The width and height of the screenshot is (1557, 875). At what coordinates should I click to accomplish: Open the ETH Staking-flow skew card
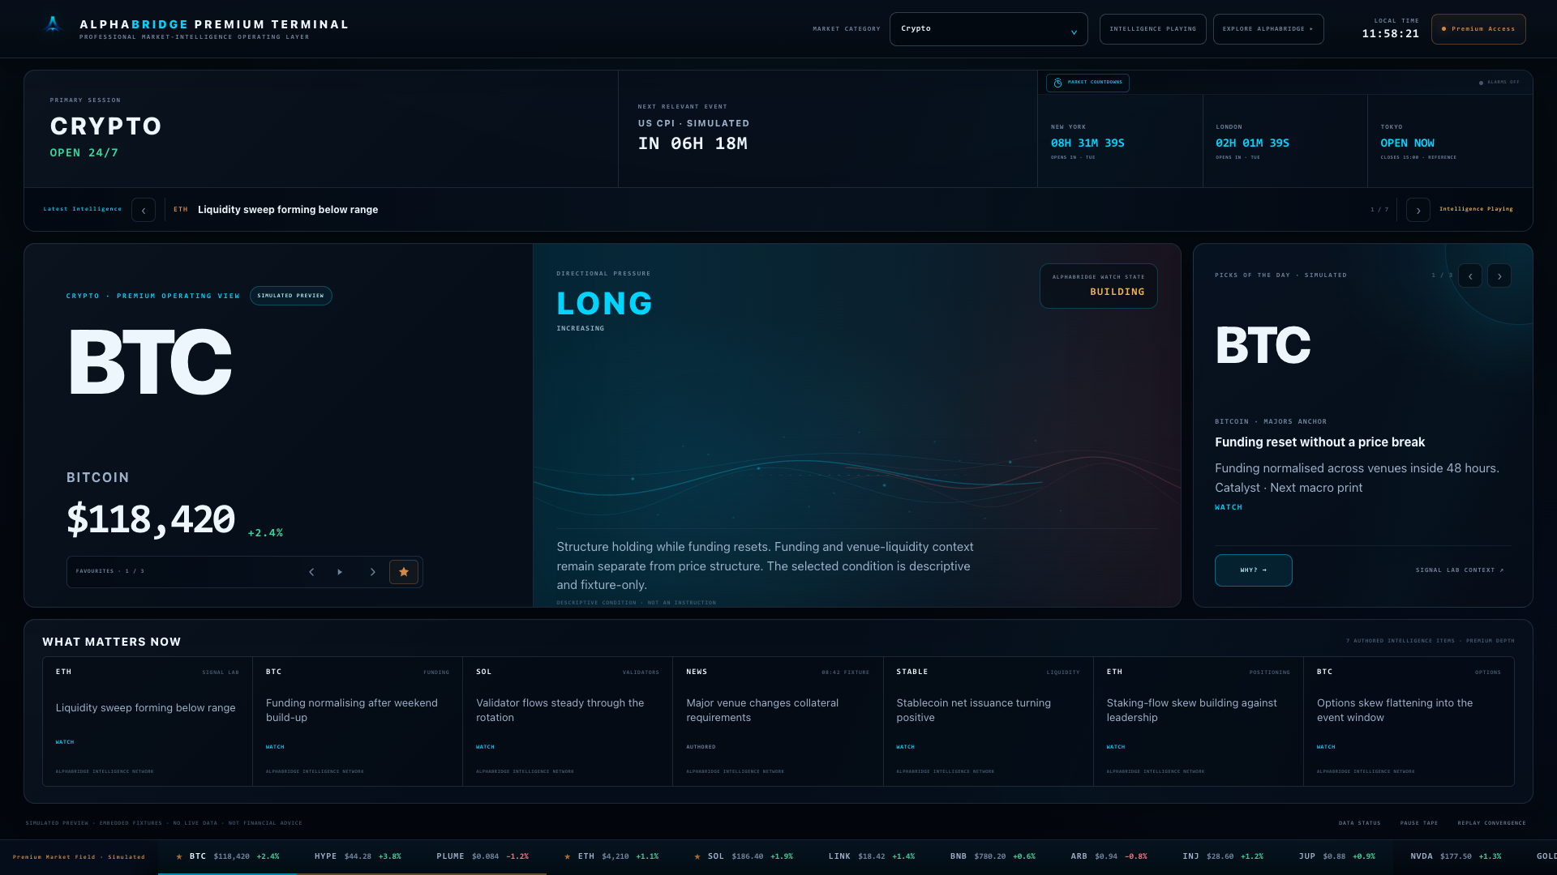[1198, 721]
